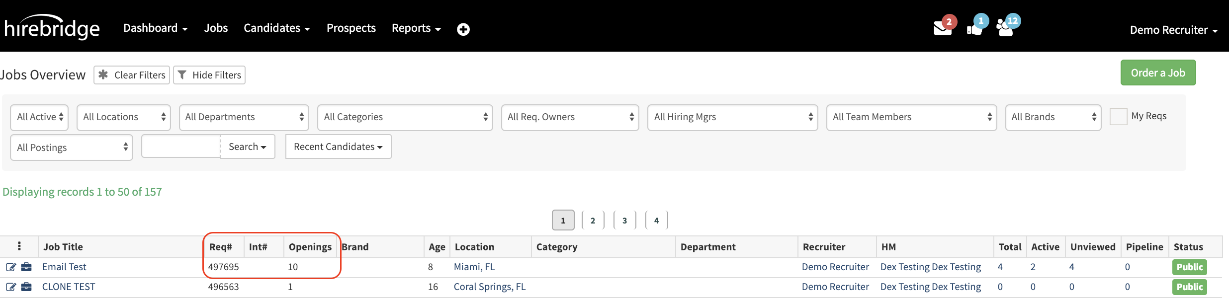Click the briefcase icon for CLONE TEST
Image resolution: width=1229 pixels, height=298 pixels.
26,287
